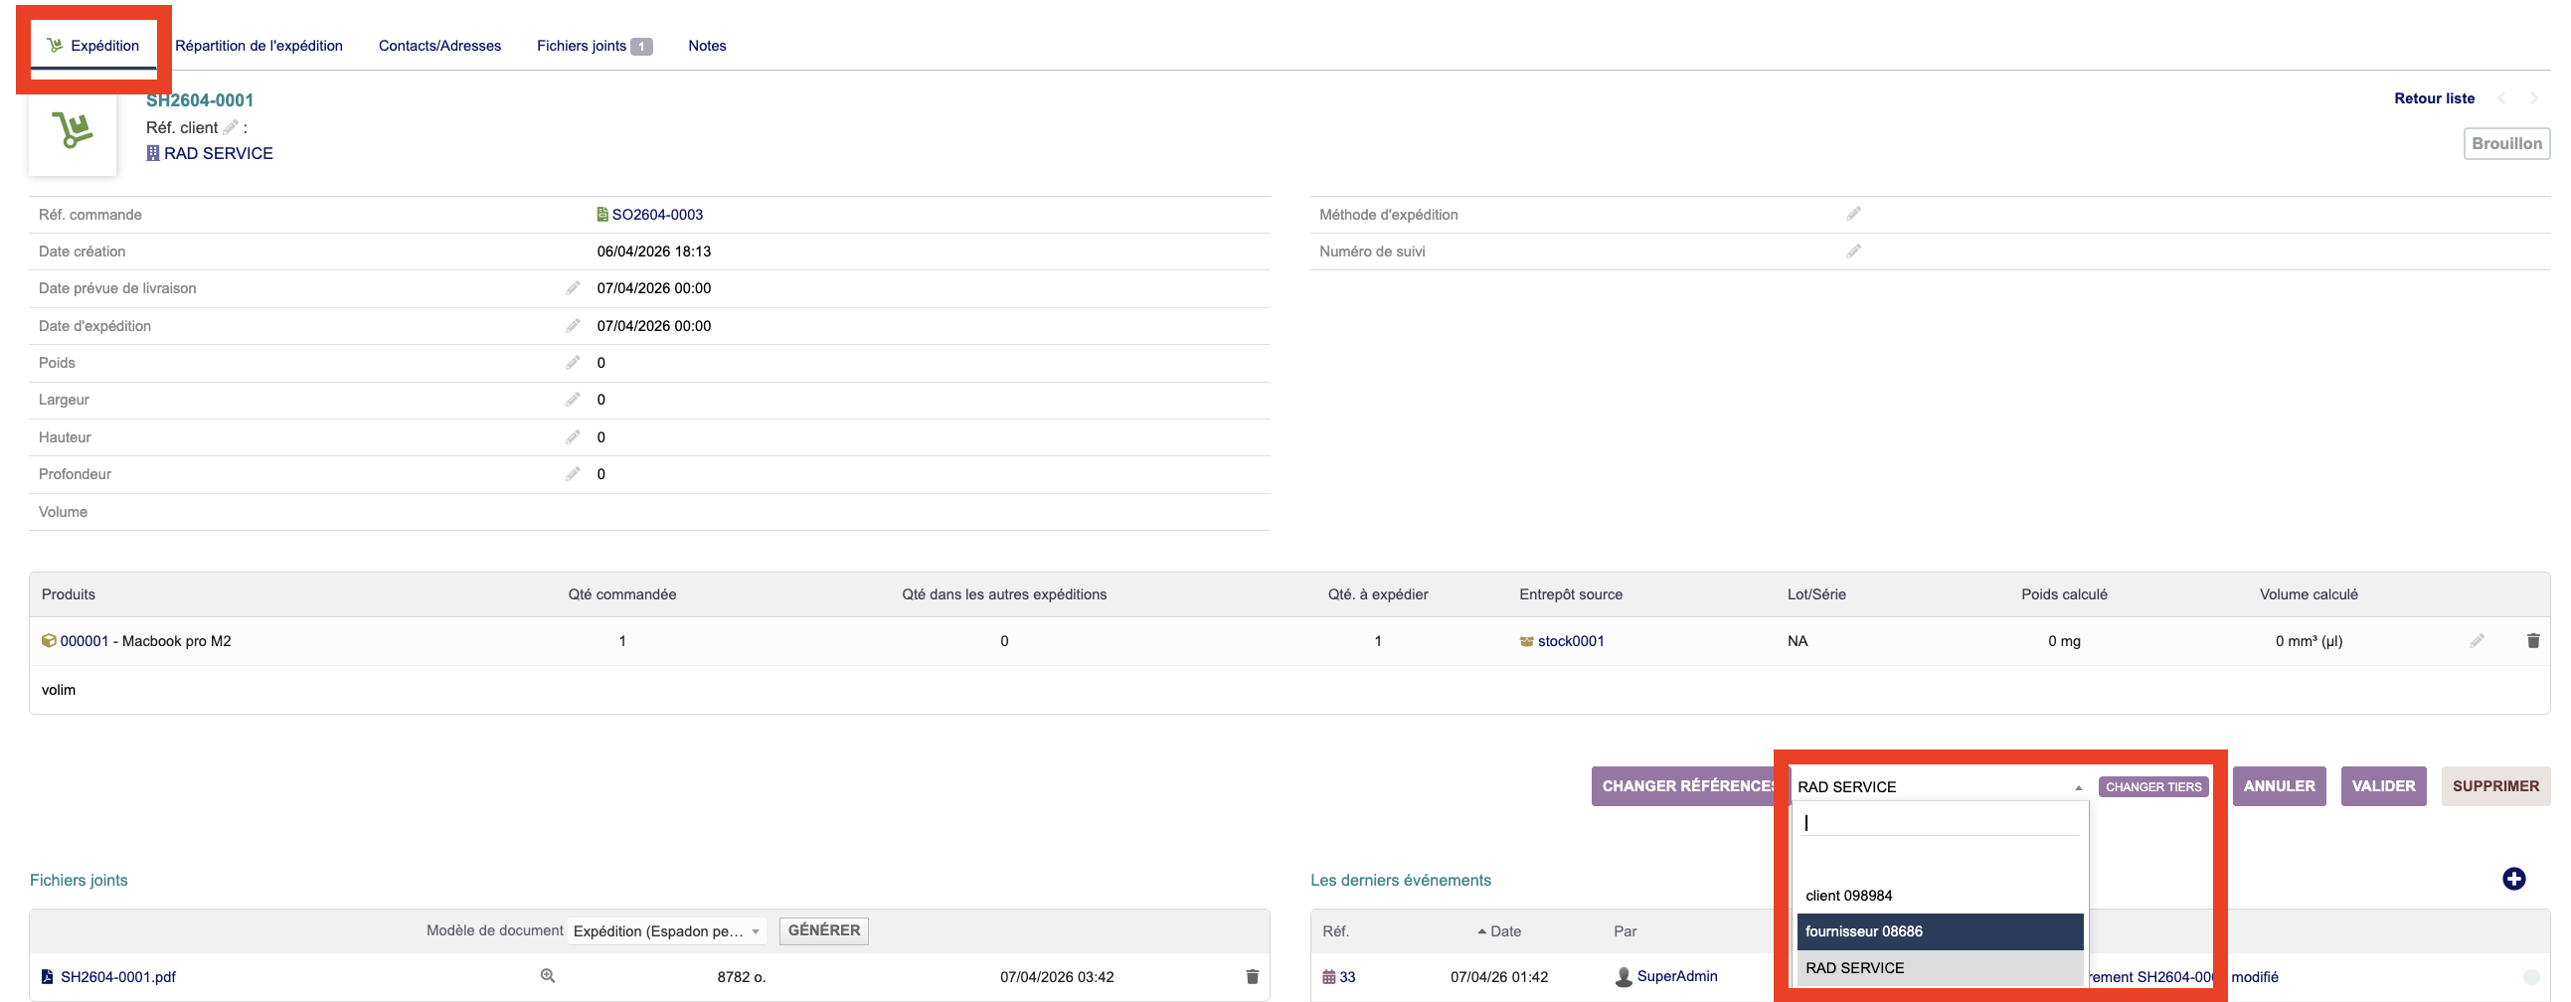Click the pencil icon for Poids
The width and height of the screenshot is (2571, 1002).
point(573,362)
